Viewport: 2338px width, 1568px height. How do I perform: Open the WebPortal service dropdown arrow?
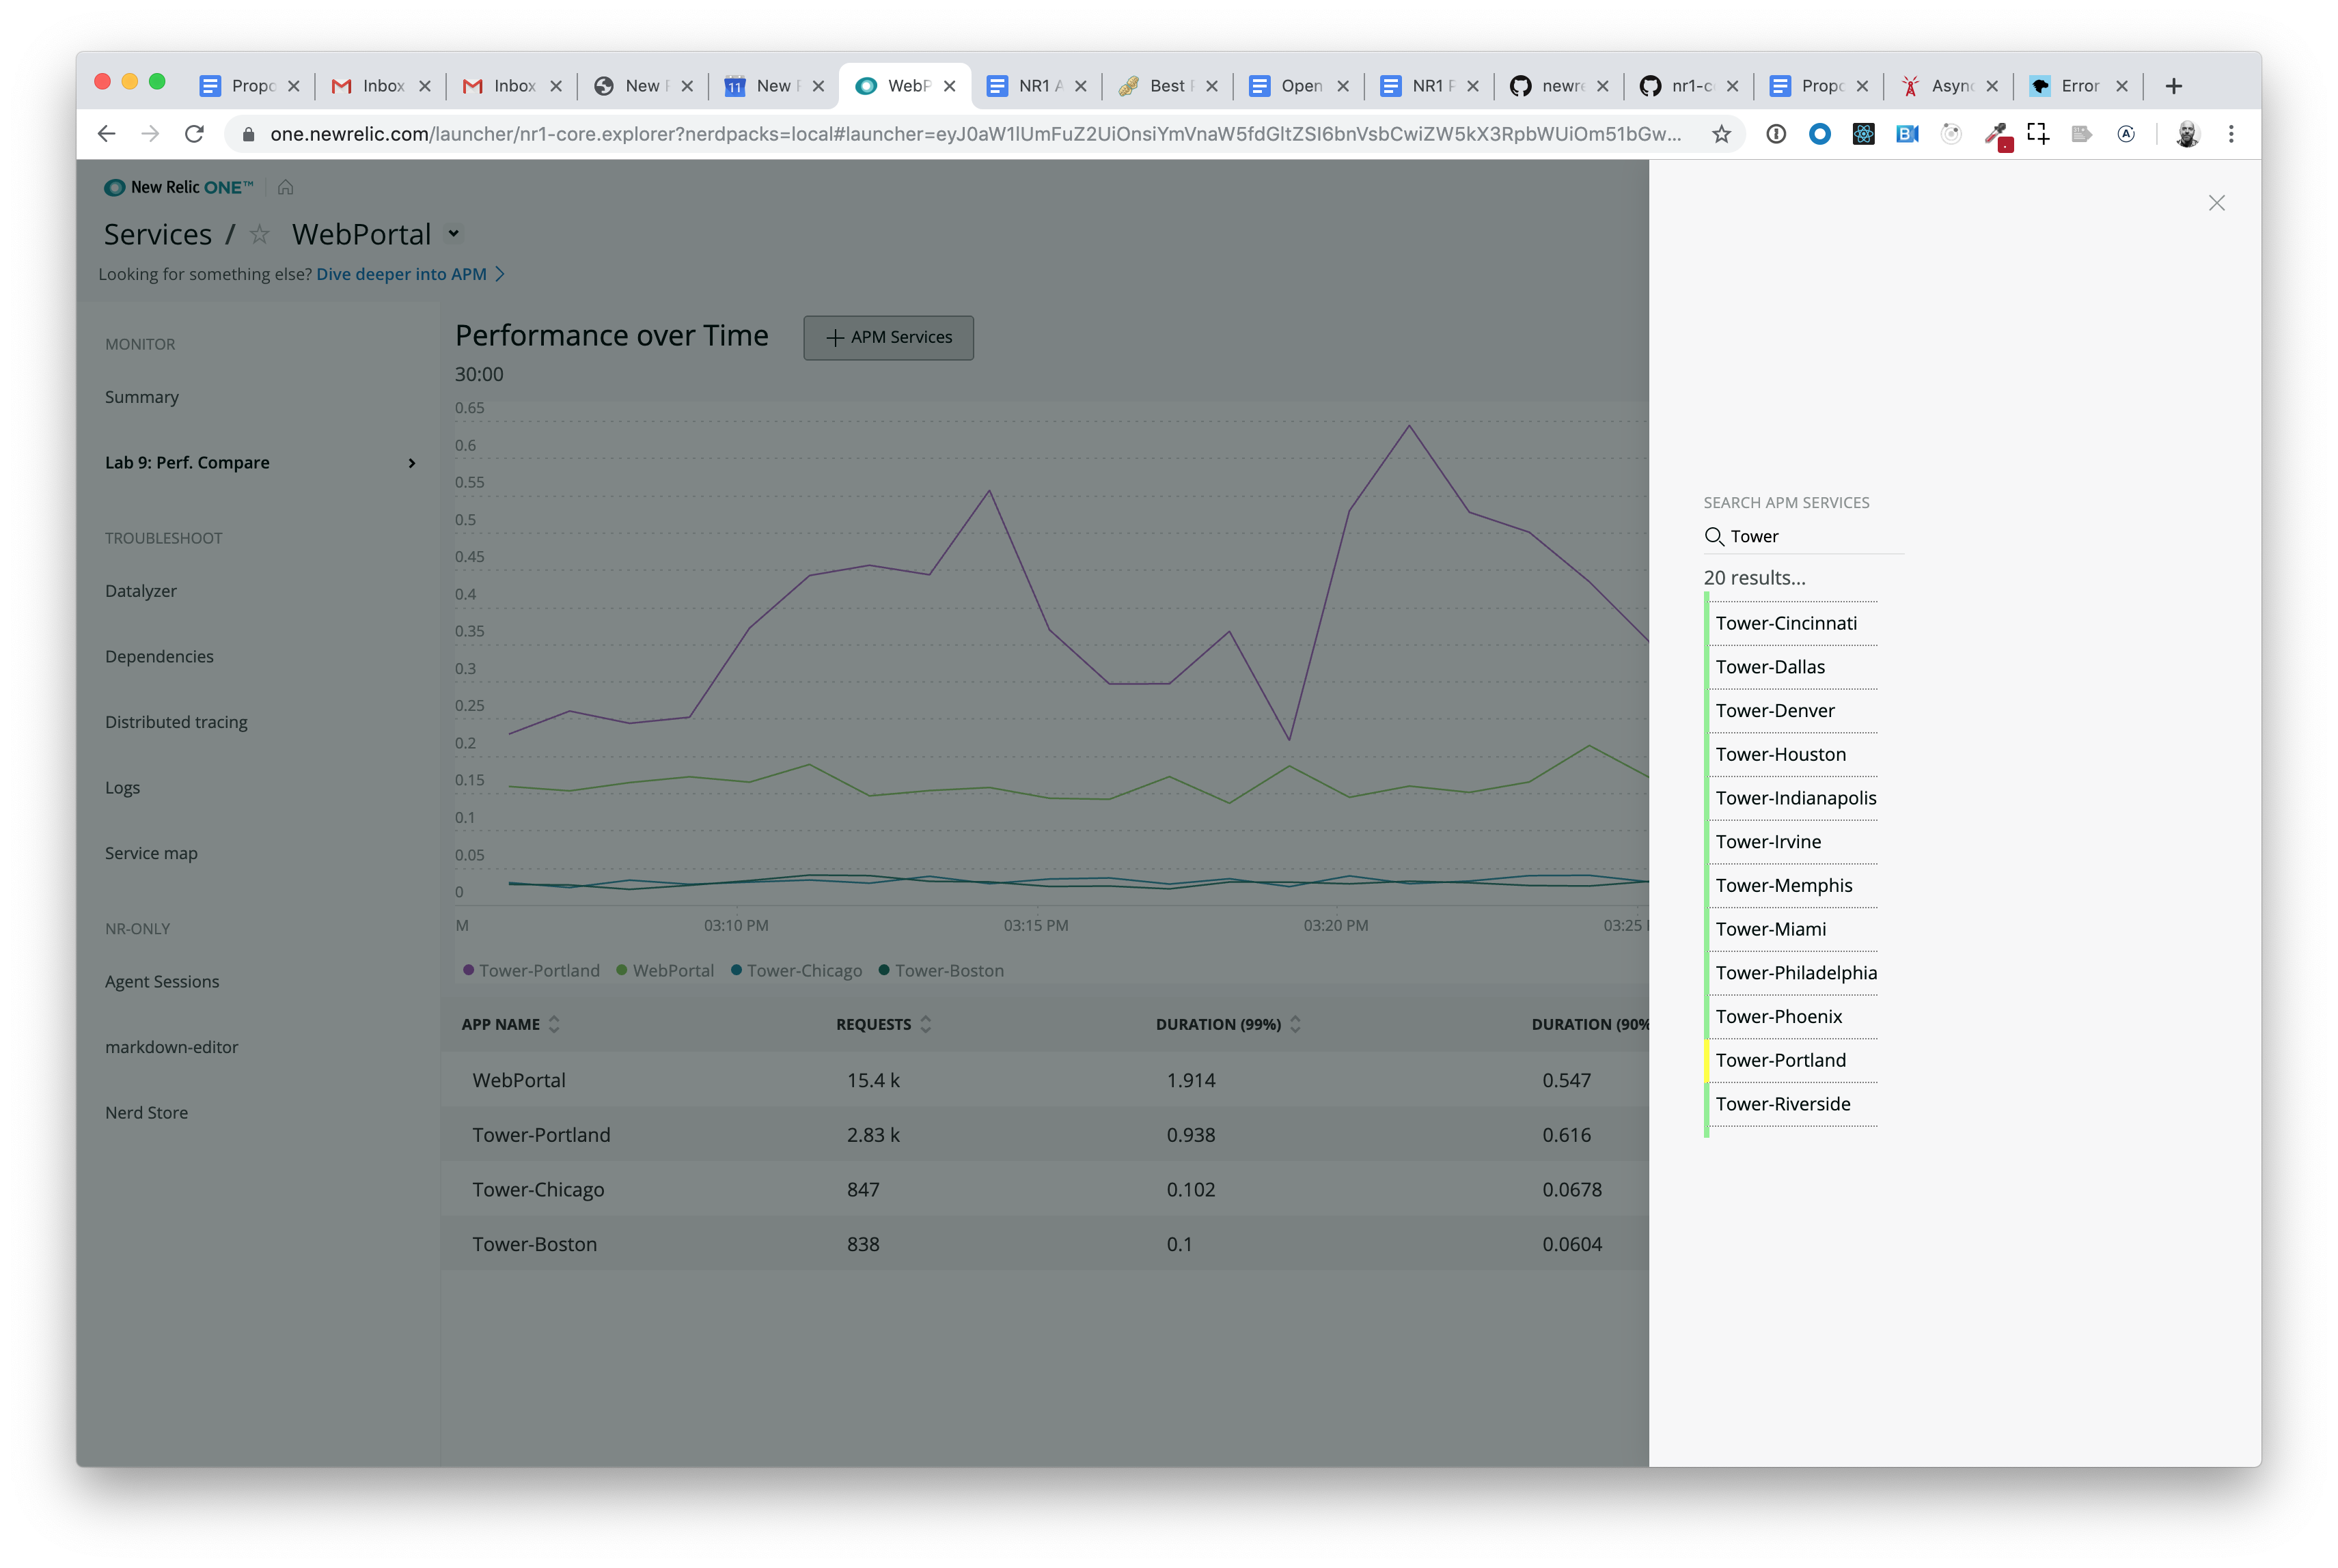(453, 234)
